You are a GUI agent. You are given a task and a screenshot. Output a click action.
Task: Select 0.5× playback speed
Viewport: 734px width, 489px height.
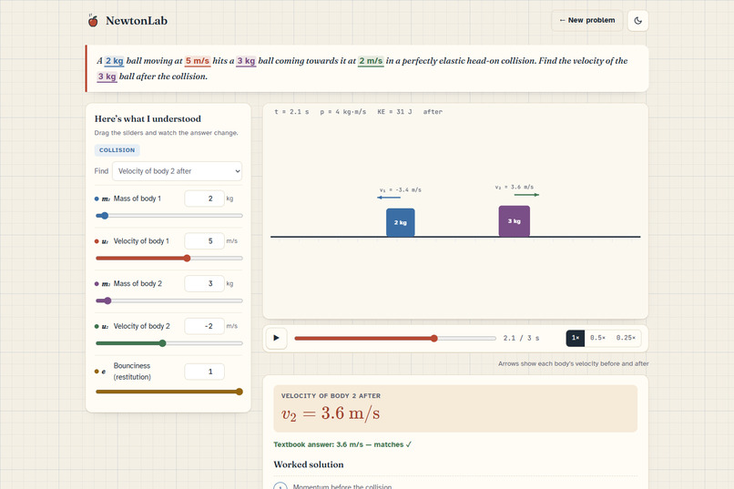597,338
